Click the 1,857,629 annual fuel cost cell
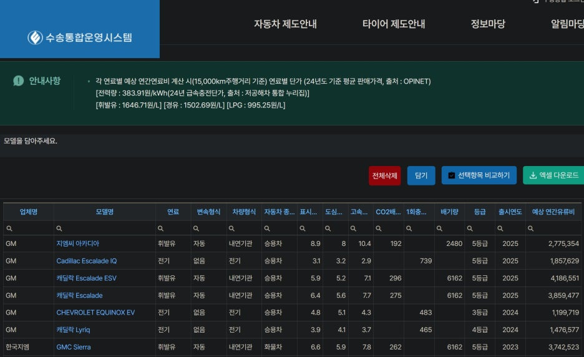The height and width of the screenshot is (357, 584). pos(553,261)
